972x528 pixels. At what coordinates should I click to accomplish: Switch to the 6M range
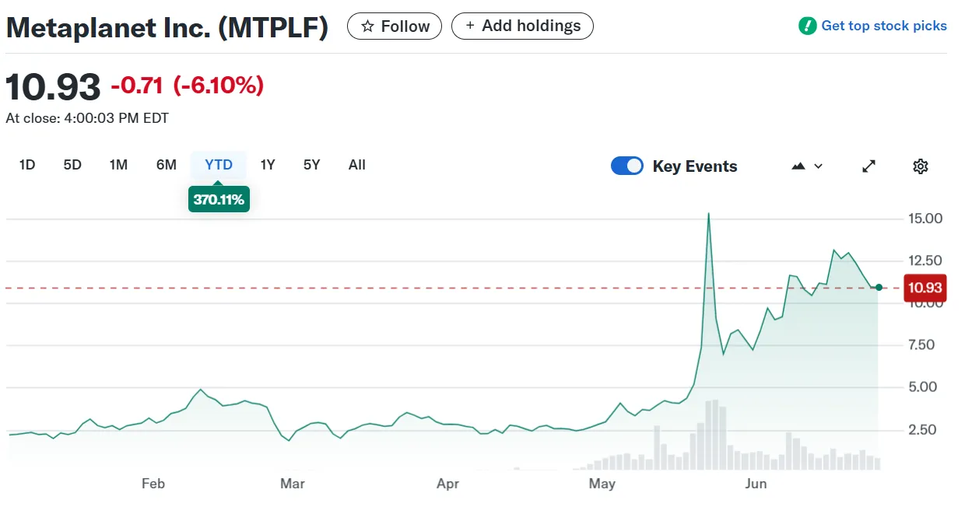166,165
